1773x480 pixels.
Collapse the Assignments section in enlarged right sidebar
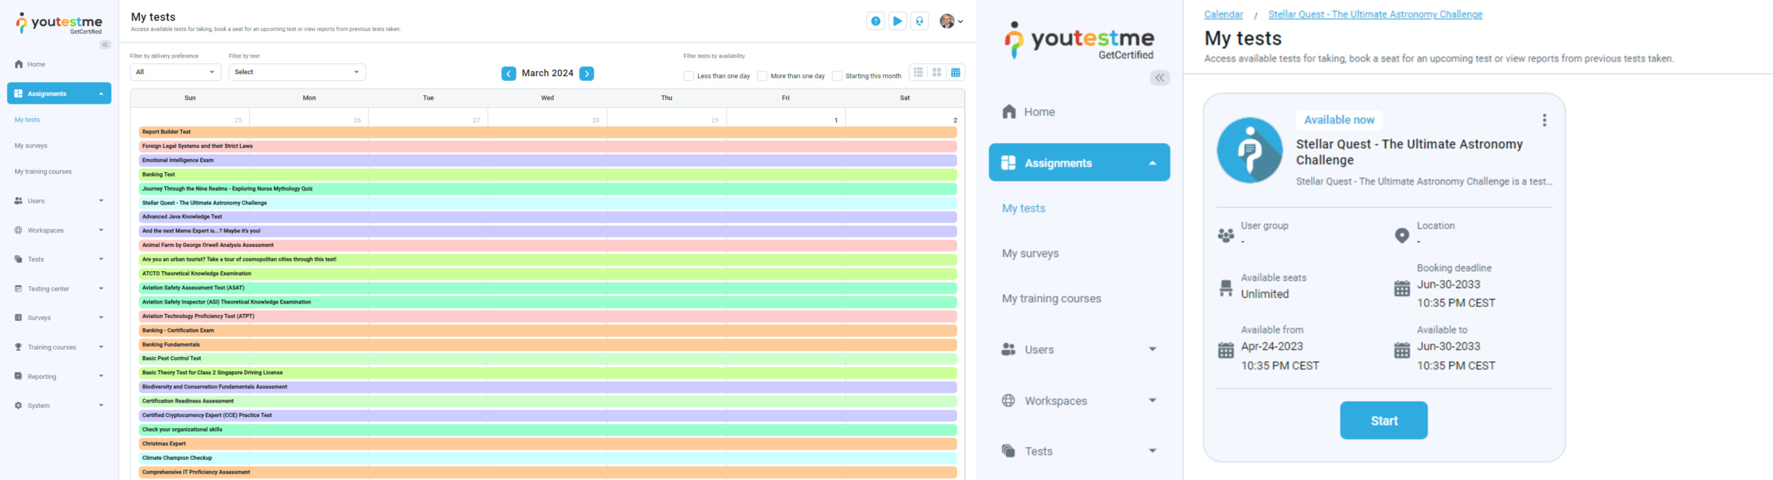1152,163
